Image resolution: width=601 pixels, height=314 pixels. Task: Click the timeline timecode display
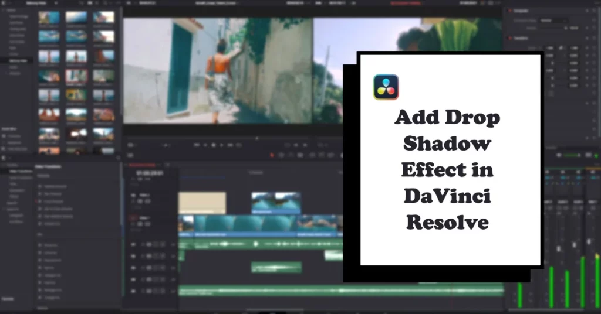[x=150, y=173]
